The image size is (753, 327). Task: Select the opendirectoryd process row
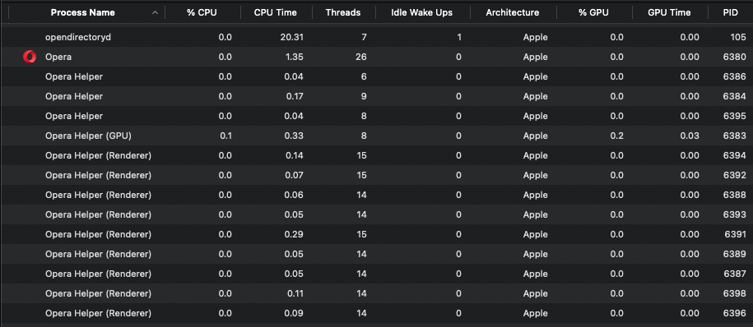coord(377,38)
